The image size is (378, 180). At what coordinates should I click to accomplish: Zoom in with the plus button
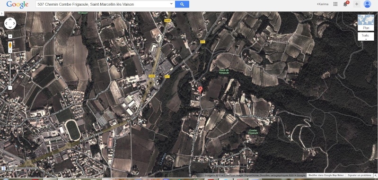10,51
